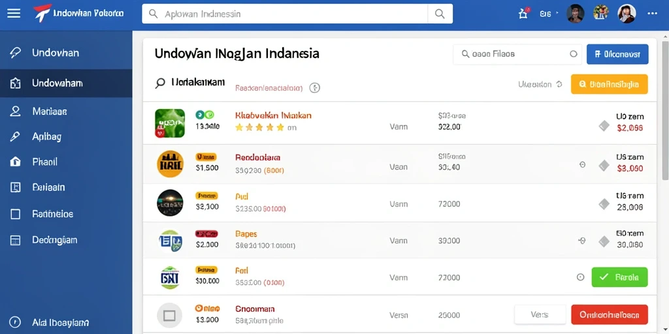Click the small circle icon in Rendoctara row
The image size is (669, 334).
(582, 164)
